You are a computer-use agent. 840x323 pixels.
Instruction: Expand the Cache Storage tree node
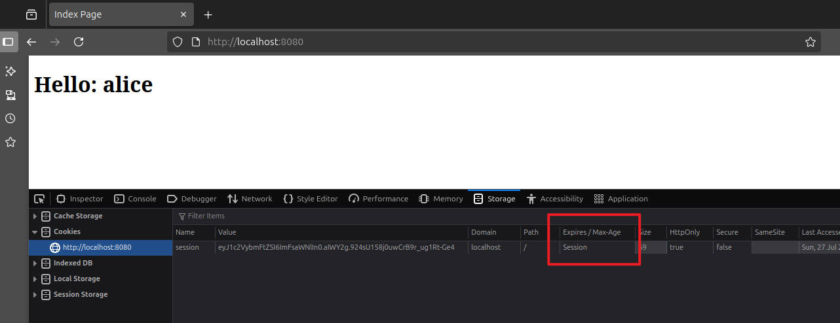coord(35,216)
